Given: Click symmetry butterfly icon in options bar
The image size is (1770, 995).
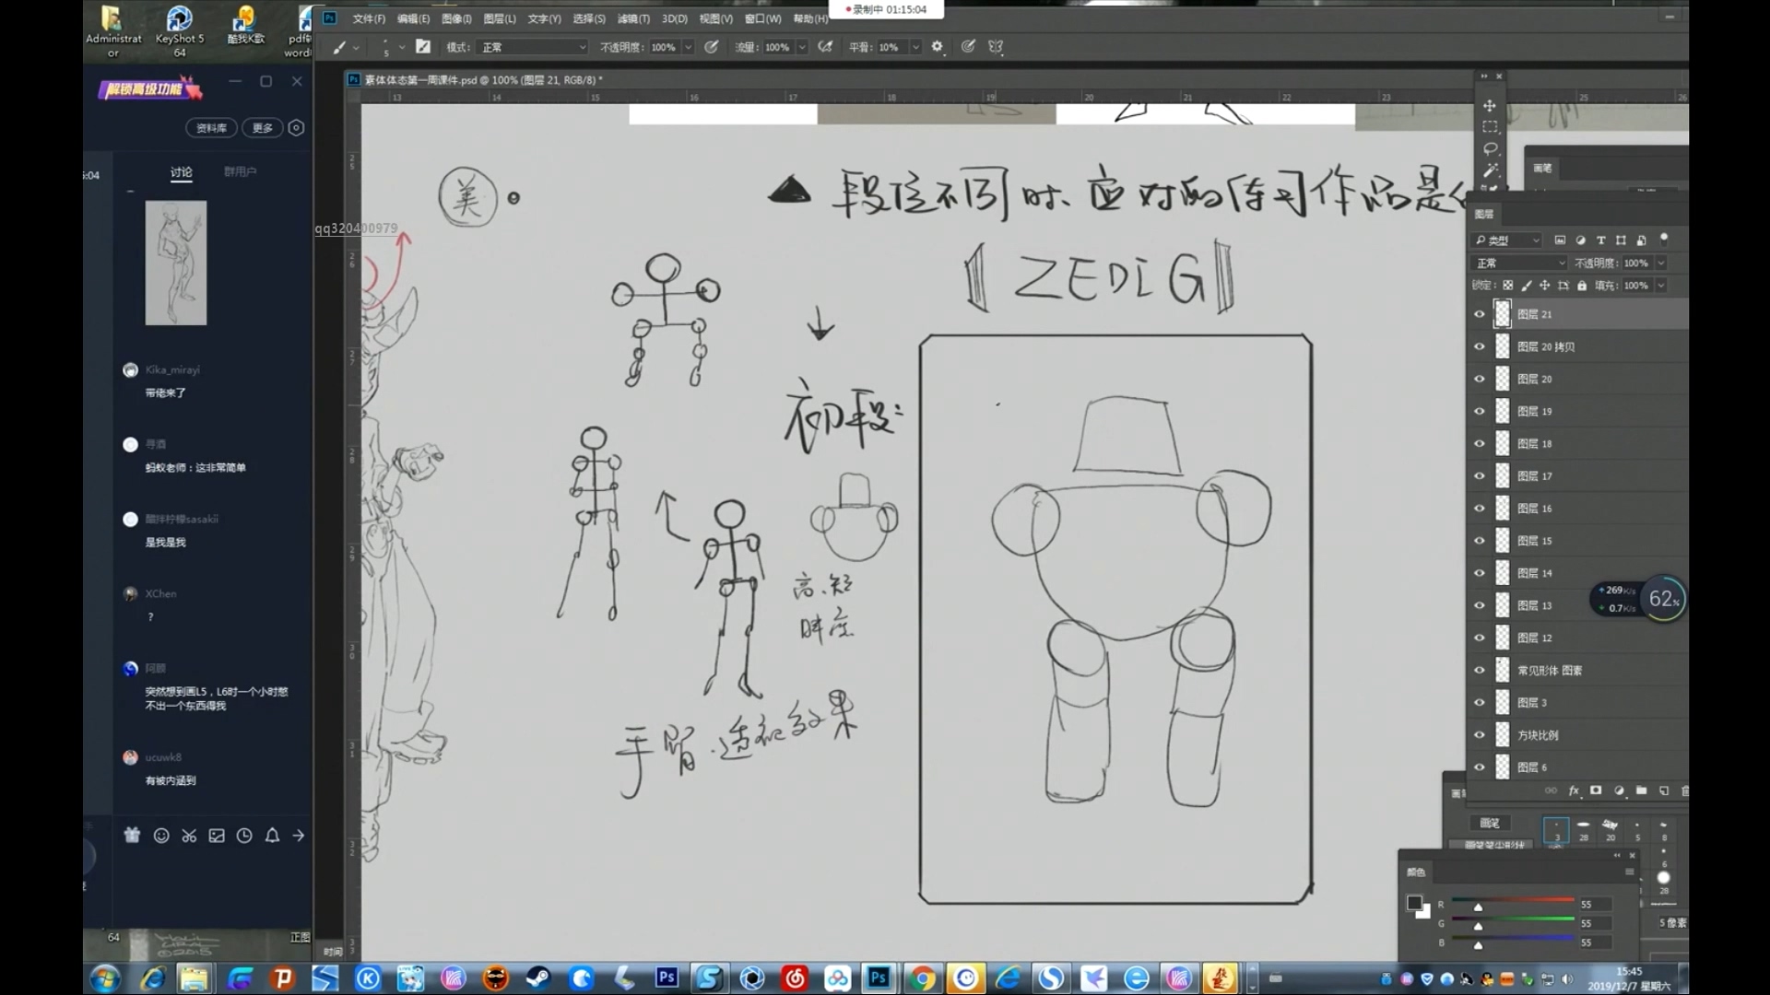Looking at the screenshot, I should pyautogui.click(x=996, y=47).
